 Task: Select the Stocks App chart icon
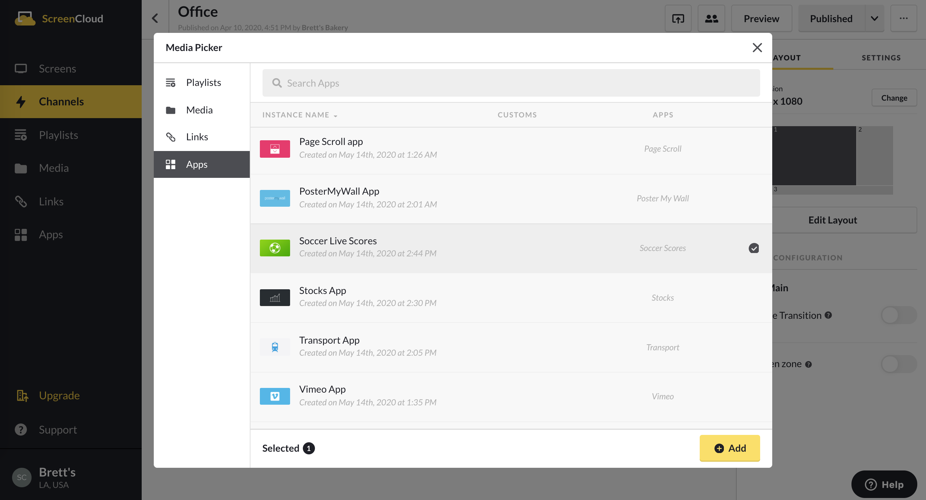tap(275, 297)
